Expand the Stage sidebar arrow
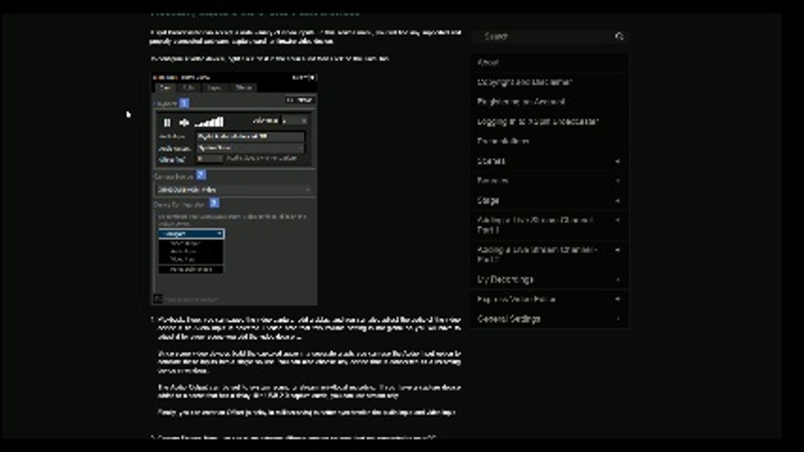The height and width of the screenshot is (452, 804). [617, 201]
